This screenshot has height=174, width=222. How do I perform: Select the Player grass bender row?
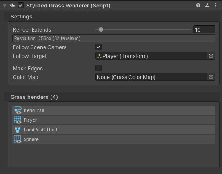114,120
